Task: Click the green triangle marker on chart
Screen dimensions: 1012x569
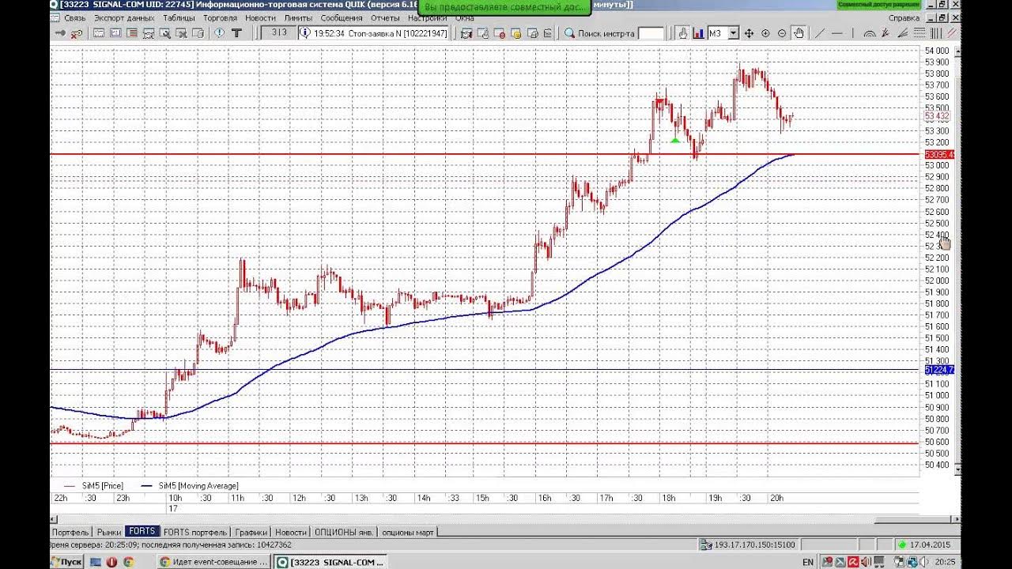Action: point(674,140)
